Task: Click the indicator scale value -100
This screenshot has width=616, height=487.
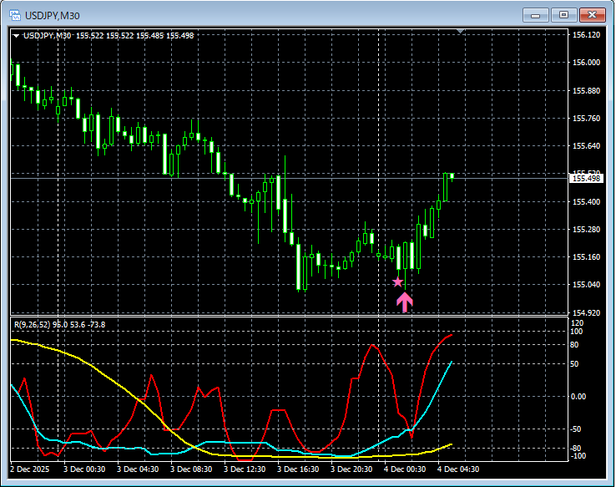Action: tap(578, 456)
